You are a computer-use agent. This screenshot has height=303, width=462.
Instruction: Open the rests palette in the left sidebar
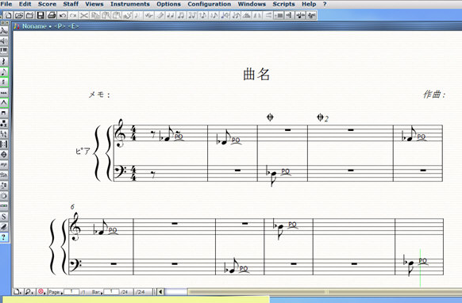tap(4, 61)
